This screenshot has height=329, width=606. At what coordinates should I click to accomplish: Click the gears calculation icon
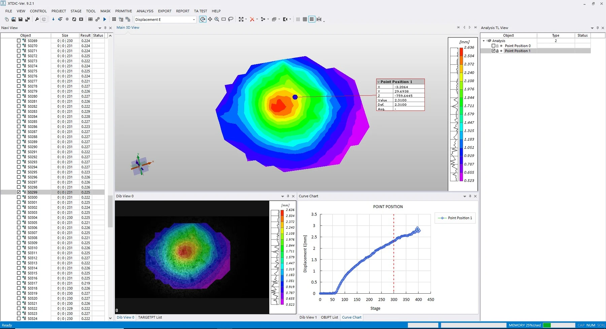[x=97, y=20]
